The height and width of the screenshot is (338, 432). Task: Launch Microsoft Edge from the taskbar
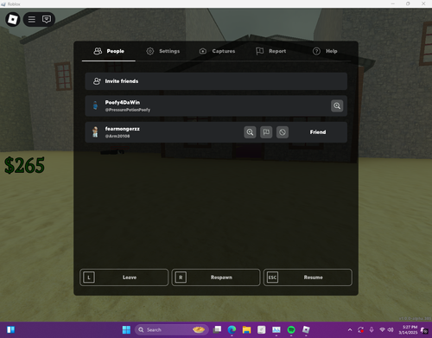(x=232, y=330)
